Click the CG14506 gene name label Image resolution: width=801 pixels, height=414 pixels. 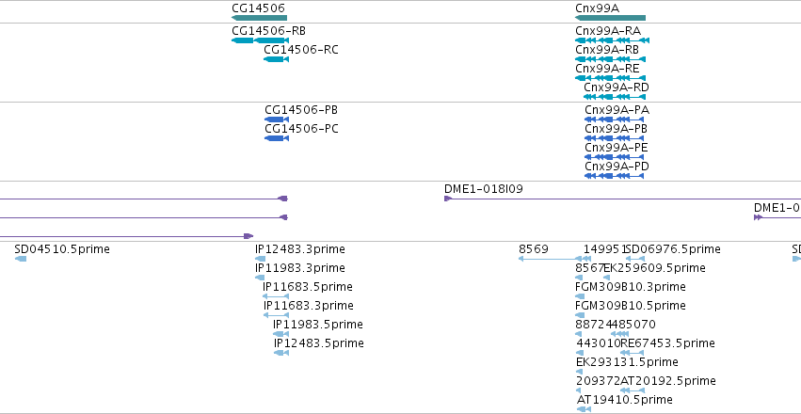coord(258,8)
